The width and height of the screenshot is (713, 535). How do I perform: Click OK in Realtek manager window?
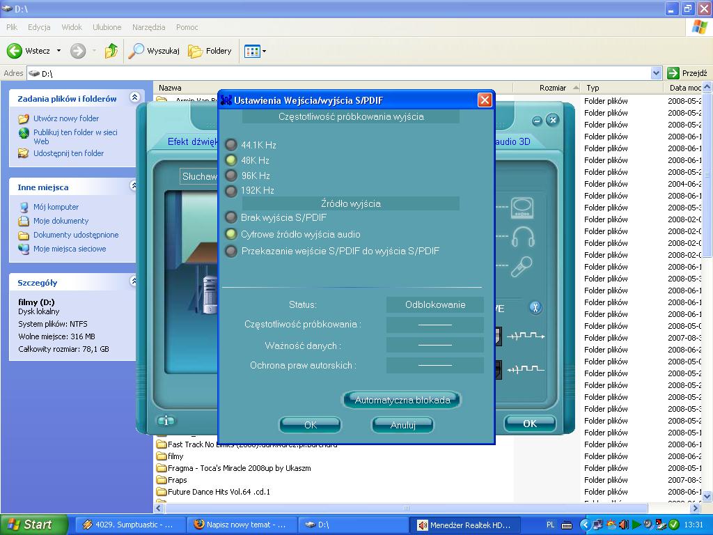coord(530,424)
